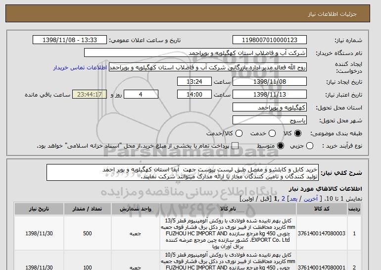Click the delivery city field یاسوج
This screenshot has height=270, width=381.
click(x=270, y=120)
